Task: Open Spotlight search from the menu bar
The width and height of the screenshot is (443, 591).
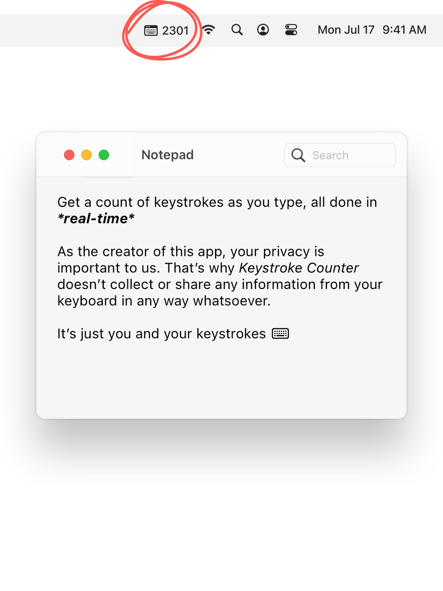Action: click(237, 30)
